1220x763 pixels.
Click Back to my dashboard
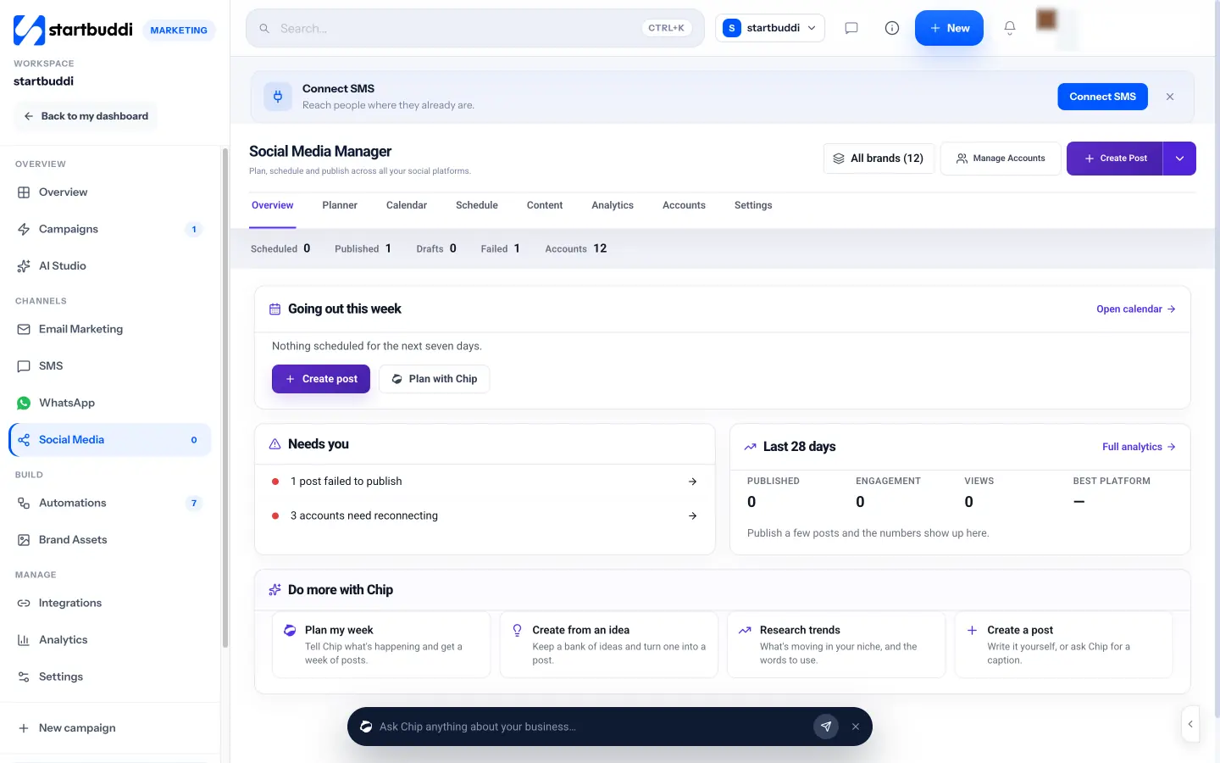(x=86, y=116)
